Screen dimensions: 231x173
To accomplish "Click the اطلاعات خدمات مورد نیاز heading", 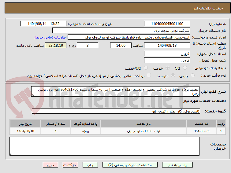I will pyautogui.click(x=204, y=101).
